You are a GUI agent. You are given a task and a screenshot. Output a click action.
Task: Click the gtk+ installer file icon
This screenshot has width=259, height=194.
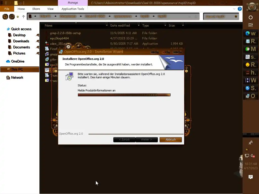47,59
